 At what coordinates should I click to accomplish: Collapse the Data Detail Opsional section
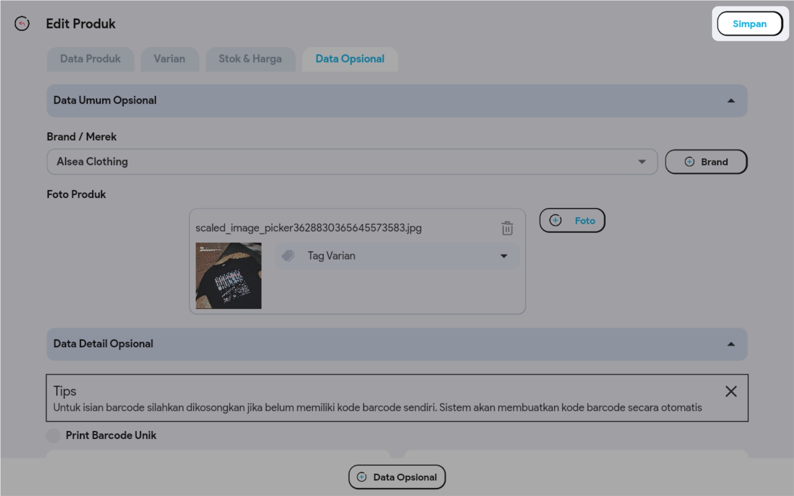[x=731, y=344]
